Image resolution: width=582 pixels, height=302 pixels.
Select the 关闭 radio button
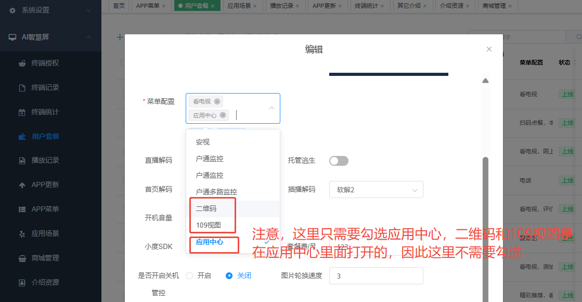point(229,275)
